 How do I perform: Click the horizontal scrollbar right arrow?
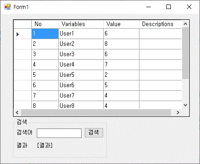click(x=178, y=112)
